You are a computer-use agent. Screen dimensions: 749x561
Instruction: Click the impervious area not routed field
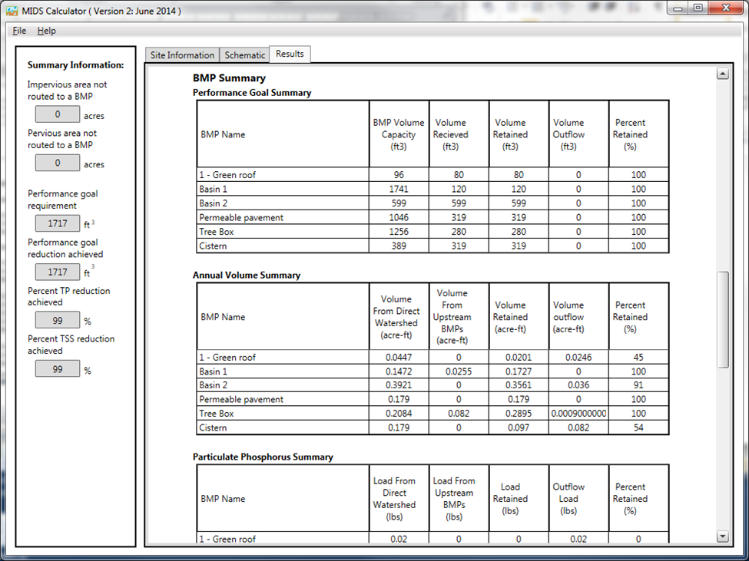pyautogui.click(x=58, y=115)
